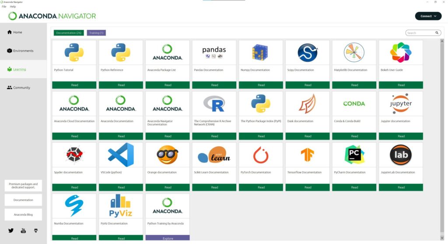This screenshot has height=244, width=448.
Task: Click Read under Pandas Documentation
Action: coord(214,85)
